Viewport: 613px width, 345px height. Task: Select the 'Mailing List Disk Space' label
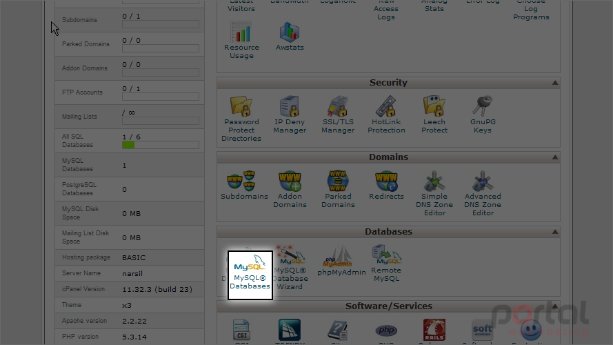point(86,237)
